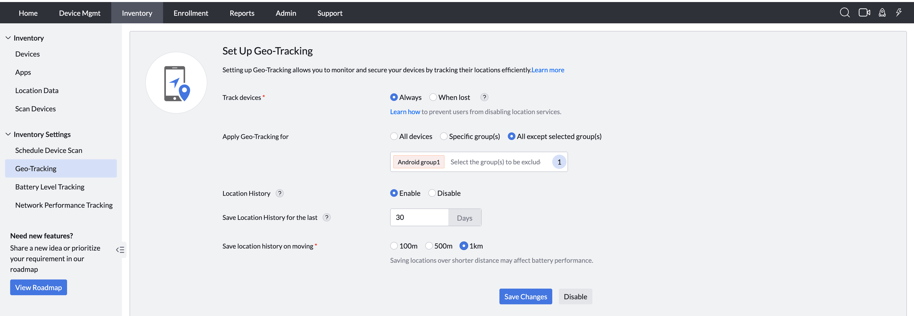The image size is (914, 316).
Task: Click the location history days input field
Action: [x=419, y=218]
